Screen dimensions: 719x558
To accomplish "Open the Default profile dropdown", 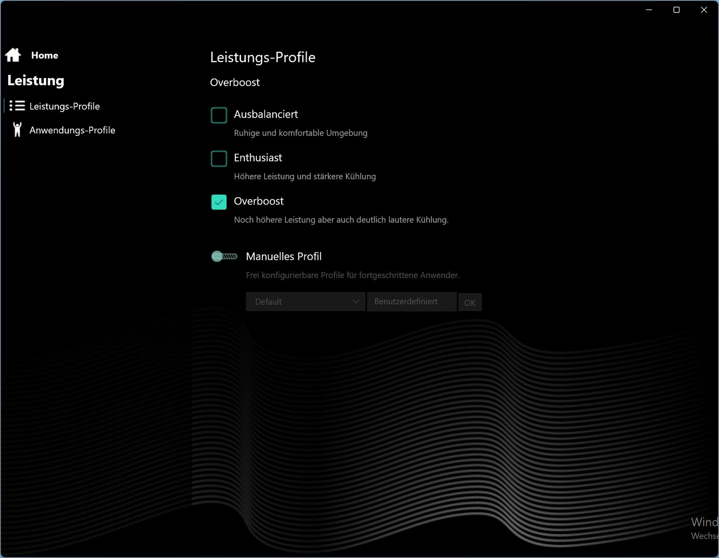I will coord(305,302).
